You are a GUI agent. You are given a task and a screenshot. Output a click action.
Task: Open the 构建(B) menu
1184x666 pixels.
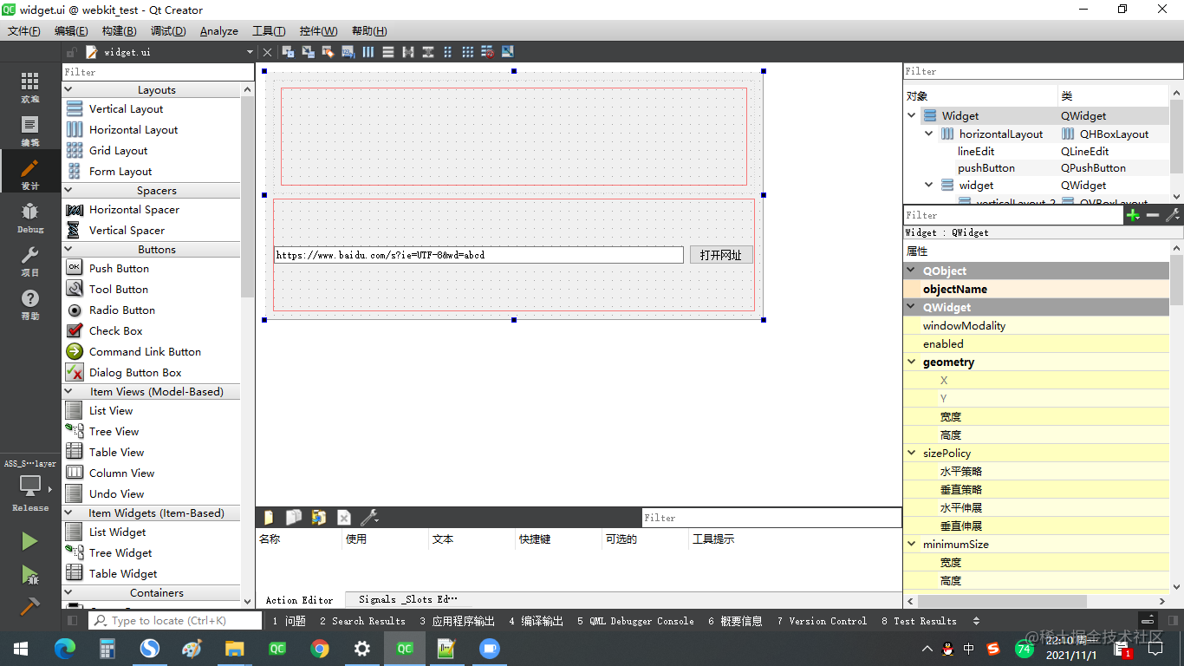(119, 30)
